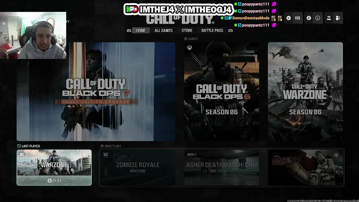This screenshot has width=359, height=202.
Task: Go to the Store tab
Action: click(187, 31)
